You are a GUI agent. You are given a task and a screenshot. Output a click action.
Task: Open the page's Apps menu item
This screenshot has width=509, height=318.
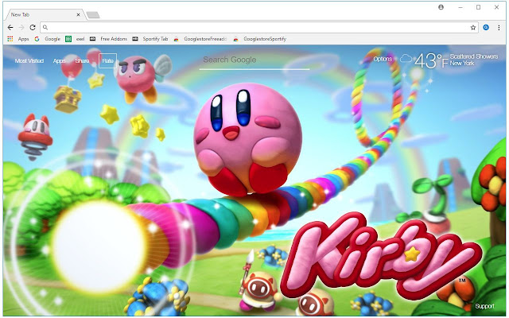59,60
